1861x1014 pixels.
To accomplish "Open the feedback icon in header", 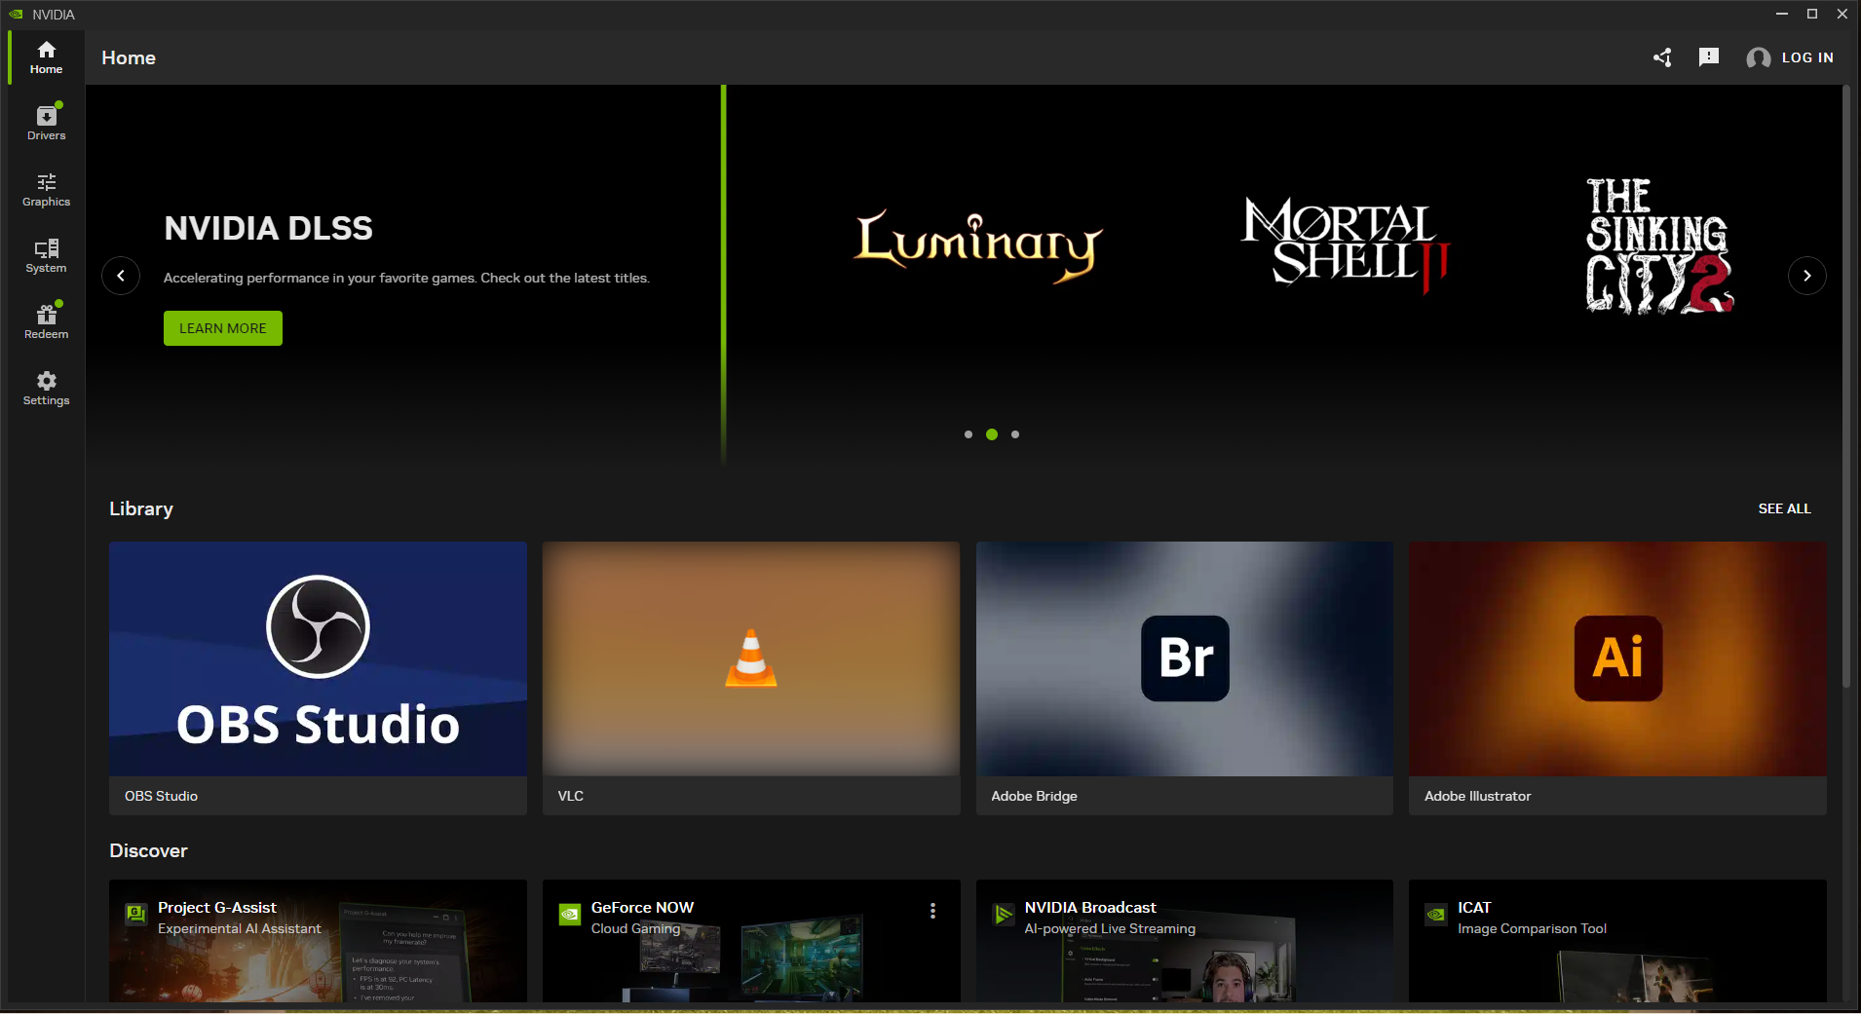I will click(x=1709, y=57).
